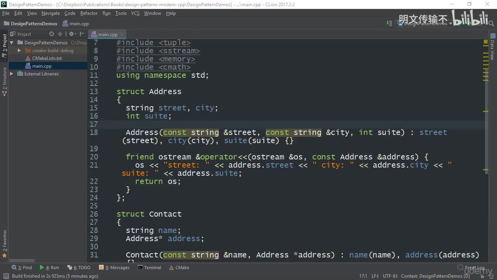Open the DesignPatternDemos run configuration dropdown
Image resolution: width=497 pixels, height=280 pixels.
pyautogui.click(x=424, y=24)
